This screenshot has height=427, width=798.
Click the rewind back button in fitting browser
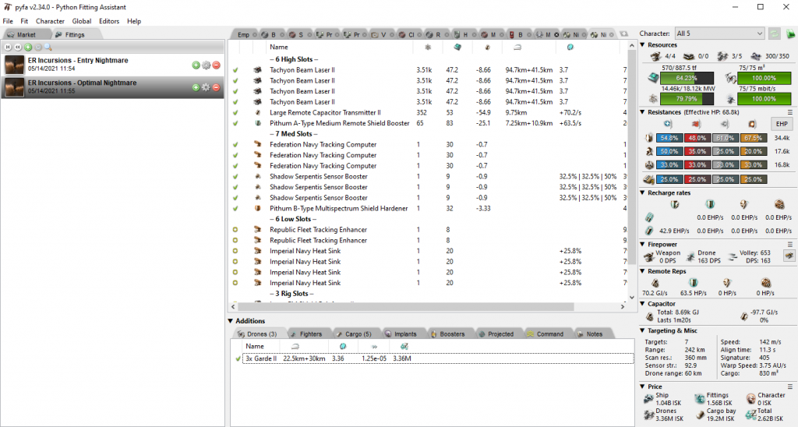click(18, 47)
